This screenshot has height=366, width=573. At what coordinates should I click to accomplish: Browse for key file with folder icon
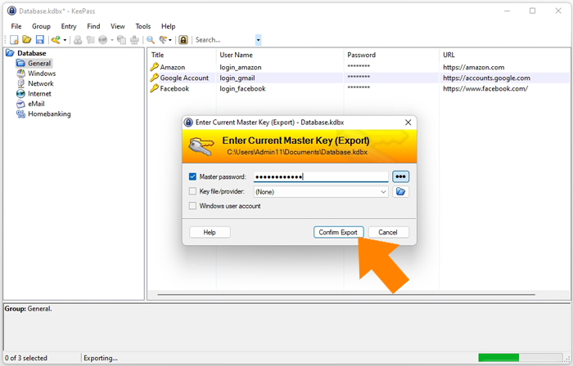[x=400, y=192]
